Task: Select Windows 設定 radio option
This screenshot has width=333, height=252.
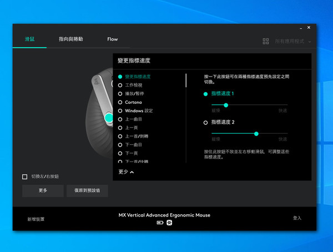Action: click(120, 110)
